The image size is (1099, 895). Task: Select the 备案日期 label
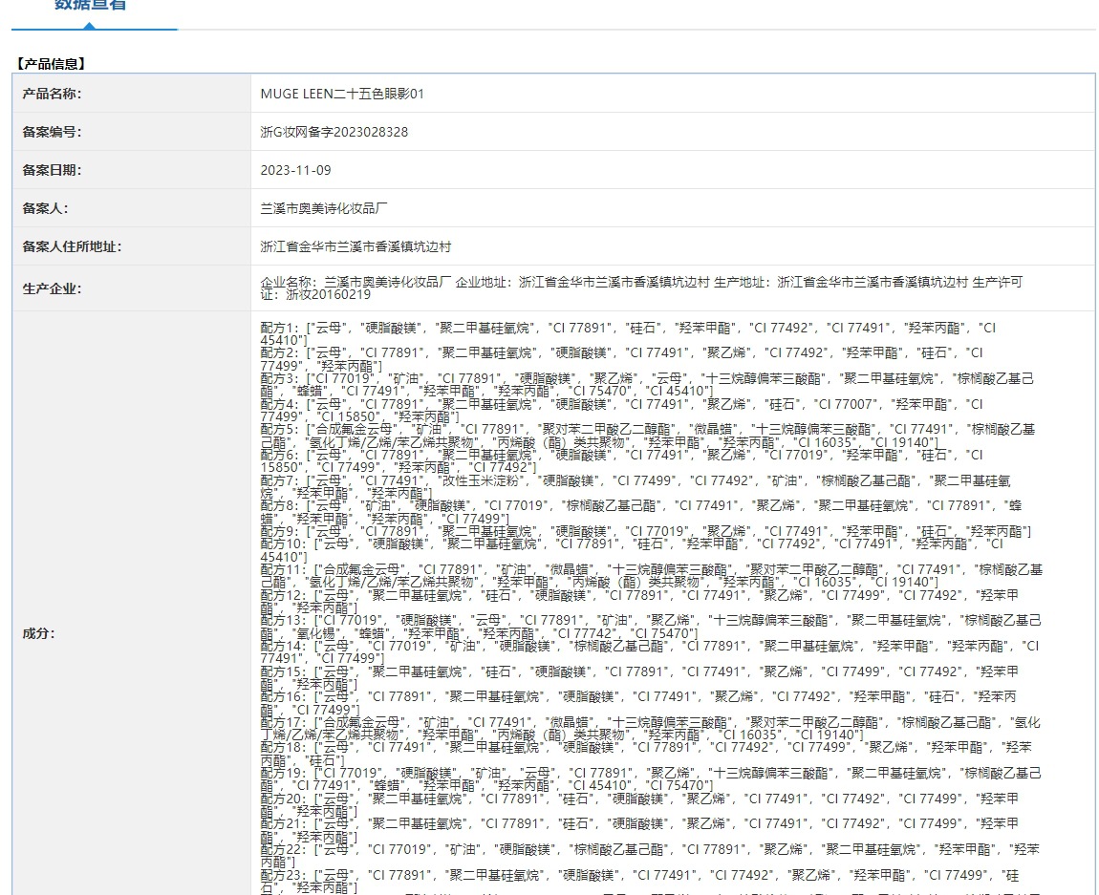[52, 170]
